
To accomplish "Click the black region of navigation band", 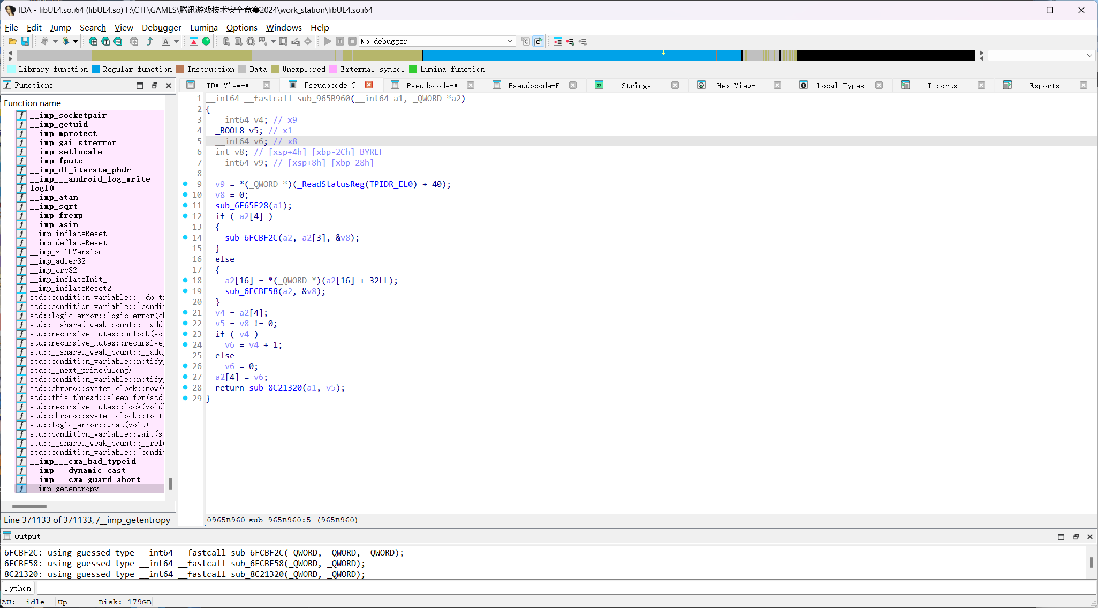I will (886, 55).
